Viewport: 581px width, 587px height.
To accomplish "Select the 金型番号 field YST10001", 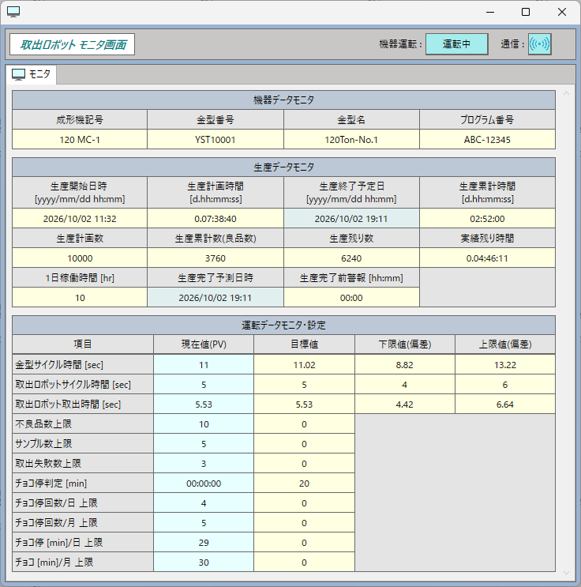I will pyautogui.click(x=216, y=140).
